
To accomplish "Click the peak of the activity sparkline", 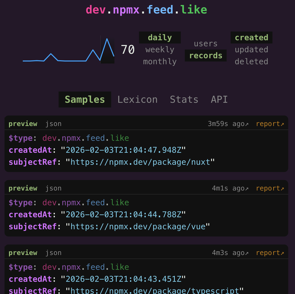I will click(x=107, y=39).
